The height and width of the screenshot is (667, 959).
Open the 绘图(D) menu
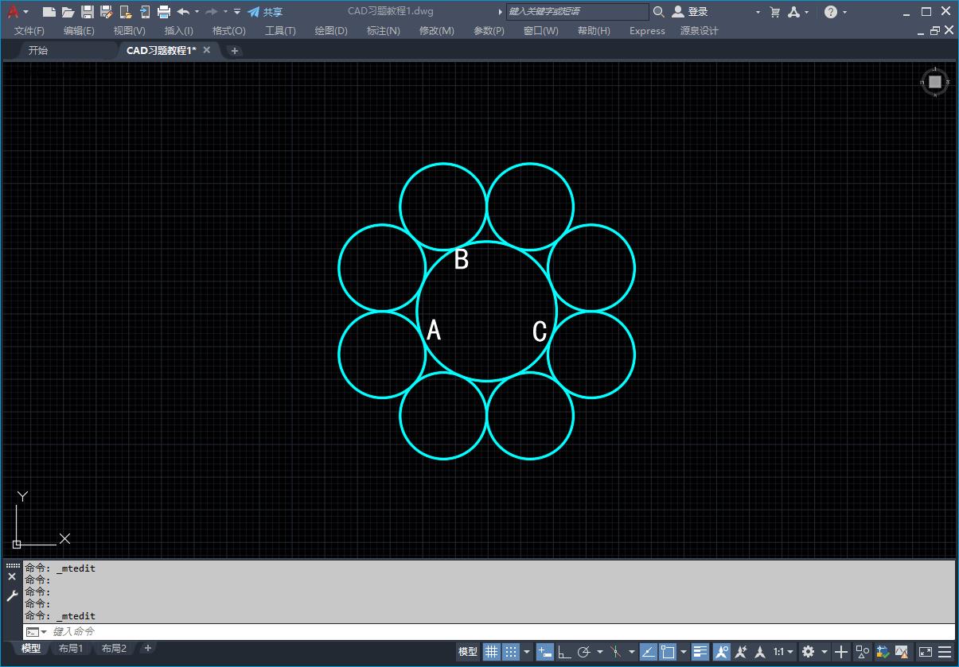[331, 31]
